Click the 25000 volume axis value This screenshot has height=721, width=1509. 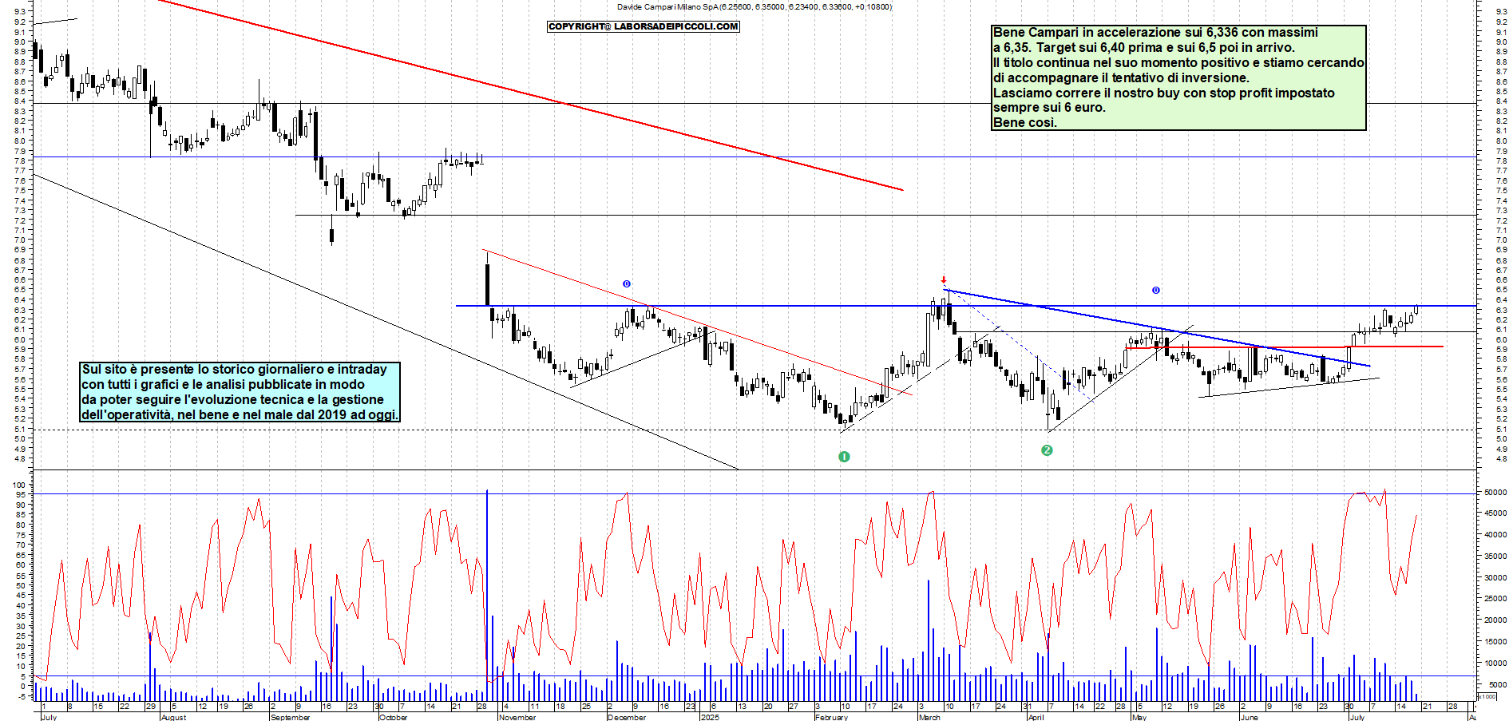pos(1495,598)
